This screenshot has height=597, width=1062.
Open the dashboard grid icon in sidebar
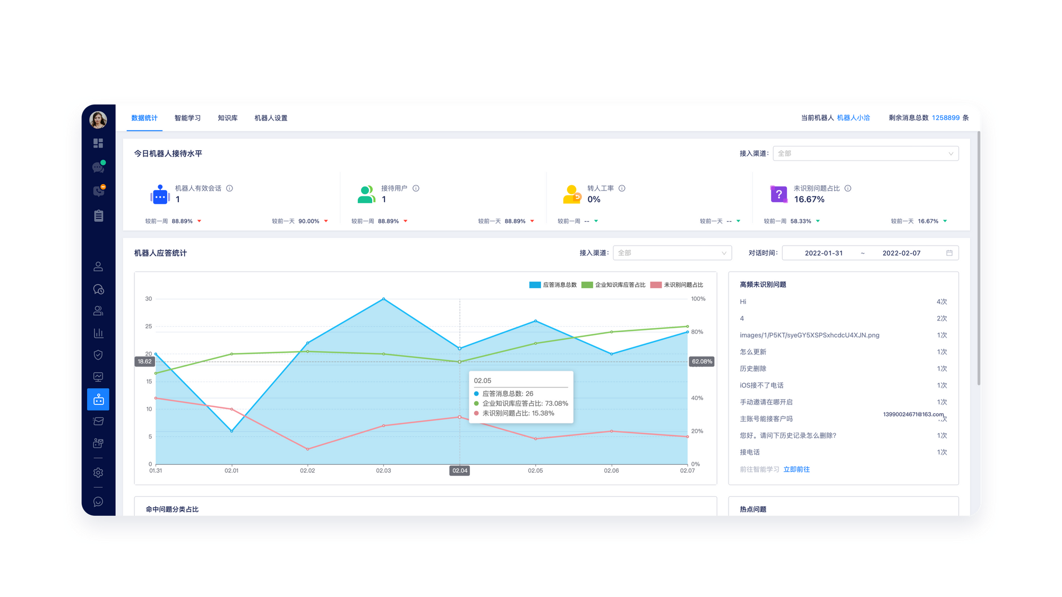98,143
